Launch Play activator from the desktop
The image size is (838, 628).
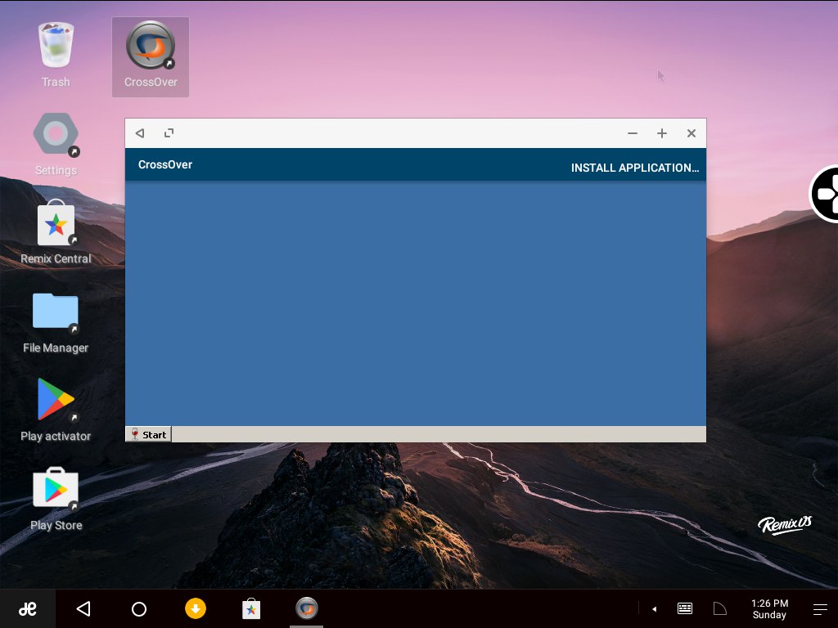point(56,410)
